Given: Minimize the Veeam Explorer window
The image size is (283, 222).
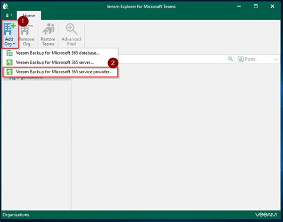Looking at the screenshot, I should pyautogui.click(x=239, y=7).
